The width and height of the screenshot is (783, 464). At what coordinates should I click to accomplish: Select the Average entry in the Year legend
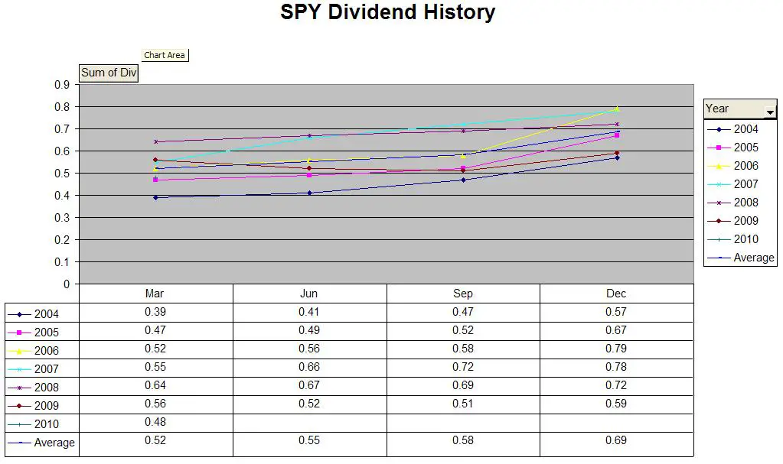click(x=741, y=258)
